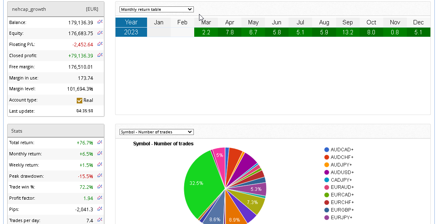This screenshot has height=224, width=440.
Task: Select the 2023 year row cell
Action: click(131, 32)
